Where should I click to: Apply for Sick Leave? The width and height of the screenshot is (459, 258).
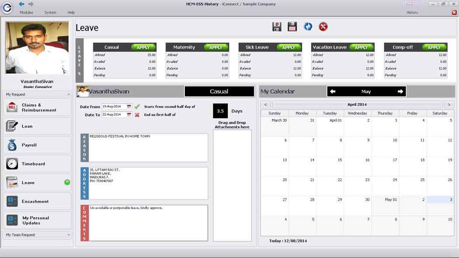coord(289,47)
